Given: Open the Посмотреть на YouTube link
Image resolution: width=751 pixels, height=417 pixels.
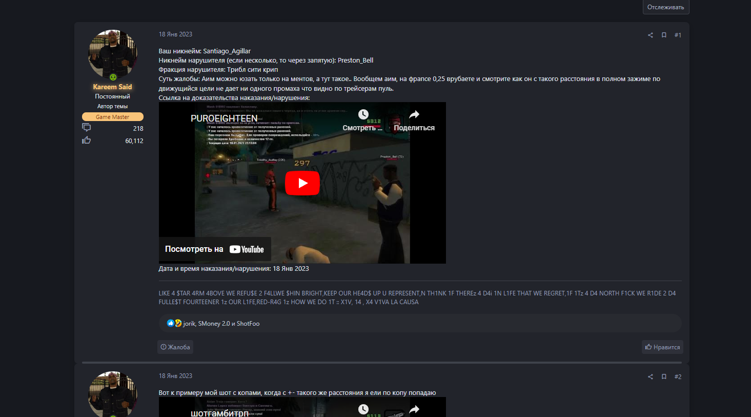Looking at the screenshot, I should tap(215, 249).
